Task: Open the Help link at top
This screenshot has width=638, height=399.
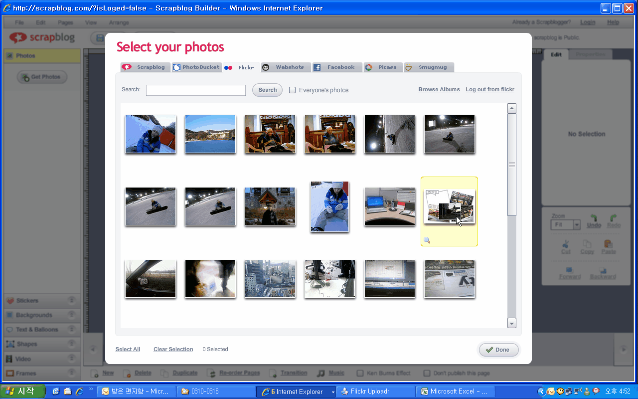Action: 613,22
